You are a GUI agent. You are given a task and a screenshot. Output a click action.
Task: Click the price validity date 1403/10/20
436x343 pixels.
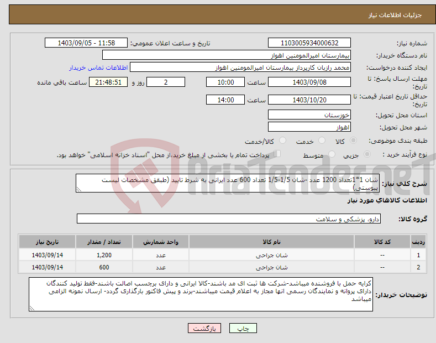(309, 100)
